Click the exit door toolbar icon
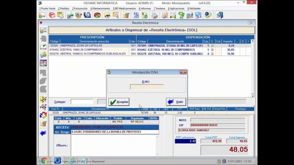 pyautogui.click(x=220, y=15)
